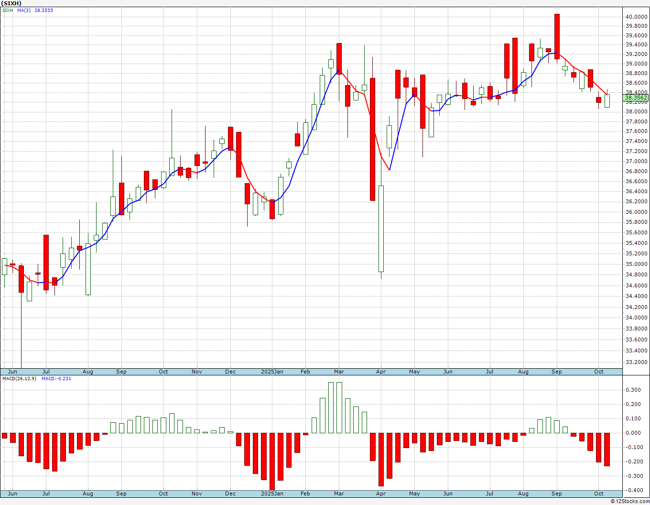Viewport: 650px width, 505px height.
Task: Click the Aug 2025 label on MACD axis
Action: click(x=523, y=494)
